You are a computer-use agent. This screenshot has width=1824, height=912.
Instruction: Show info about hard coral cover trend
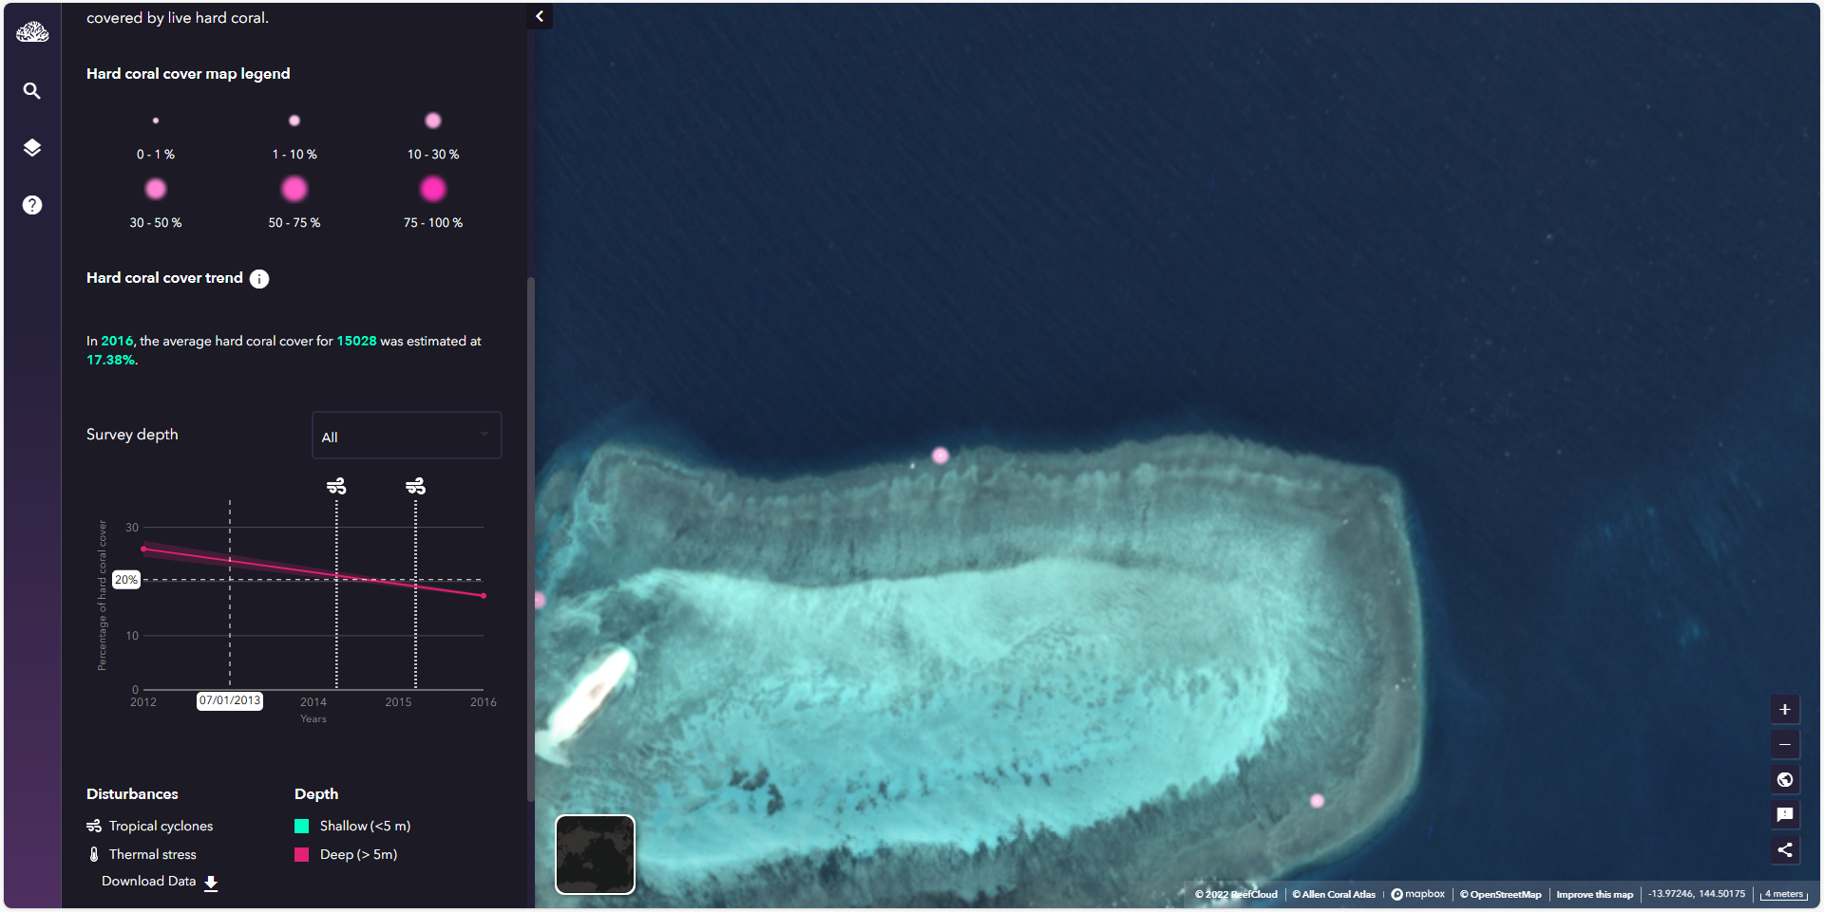point(259,279)
